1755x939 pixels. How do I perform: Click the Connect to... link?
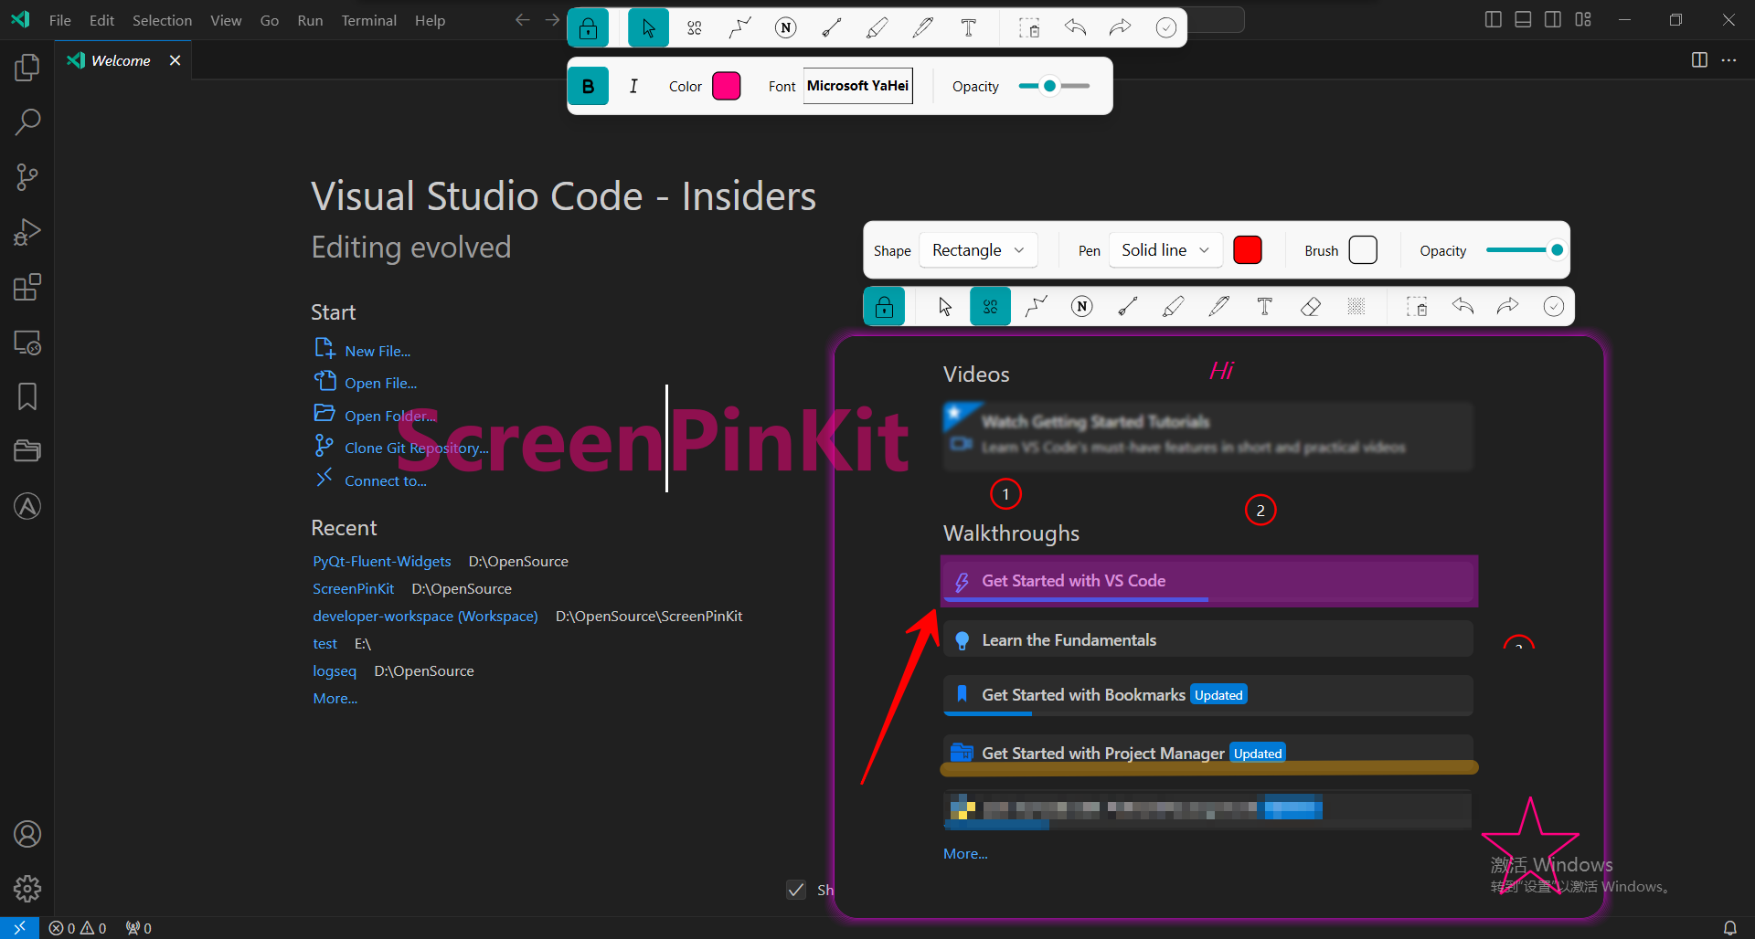coord(385,480)
